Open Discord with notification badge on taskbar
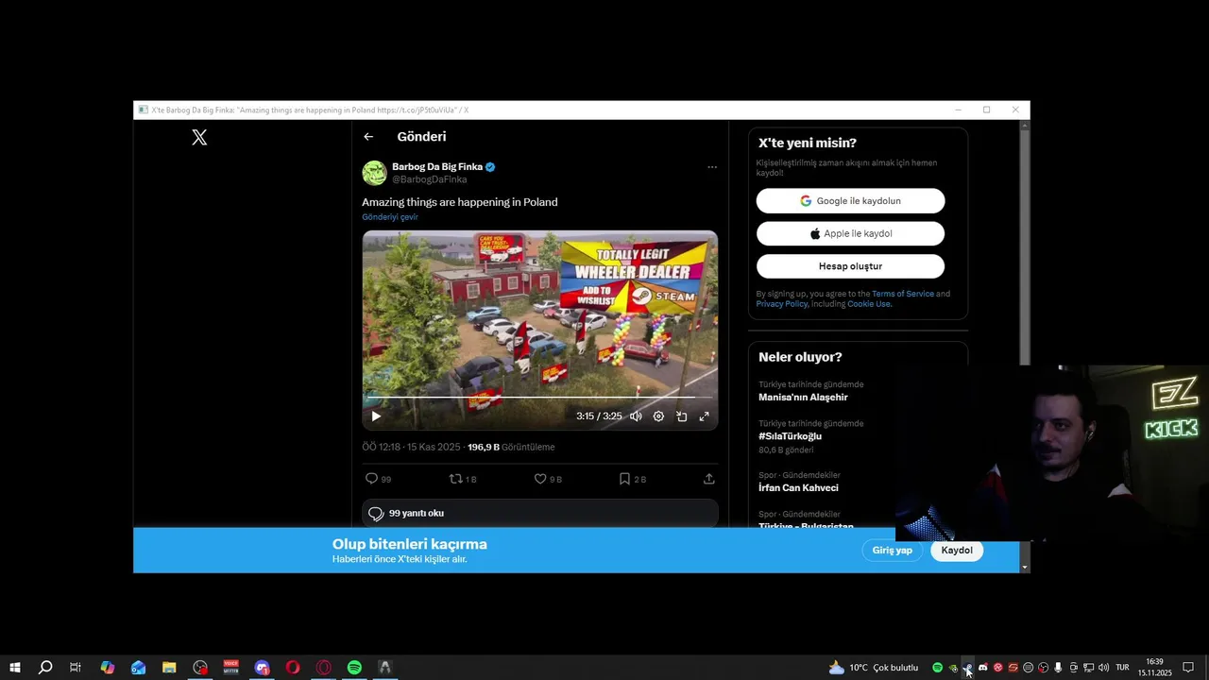Screen dimensions: 1209x680 coord(262,668)
